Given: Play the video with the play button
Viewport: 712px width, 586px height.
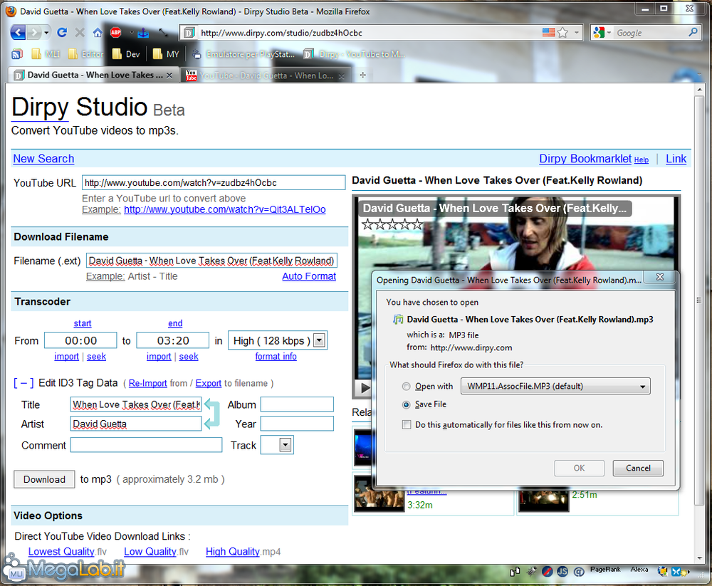Looking at the screenshot, I should pyautogui.click(x=365, y=388).
